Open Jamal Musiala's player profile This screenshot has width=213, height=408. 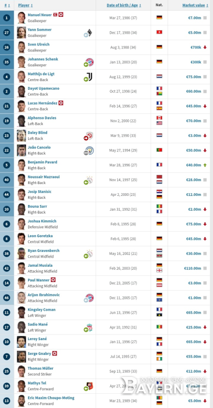click(40, 265)
